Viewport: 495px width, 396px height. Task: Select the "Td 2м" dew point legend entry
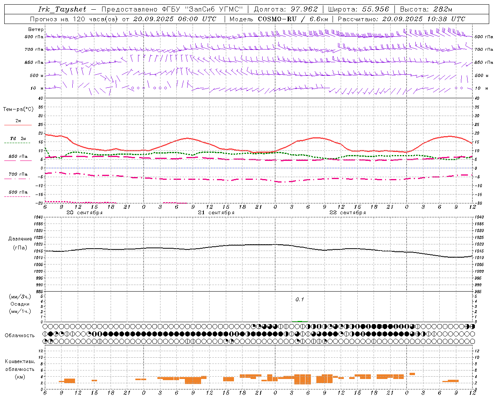(x=18, y=138)
